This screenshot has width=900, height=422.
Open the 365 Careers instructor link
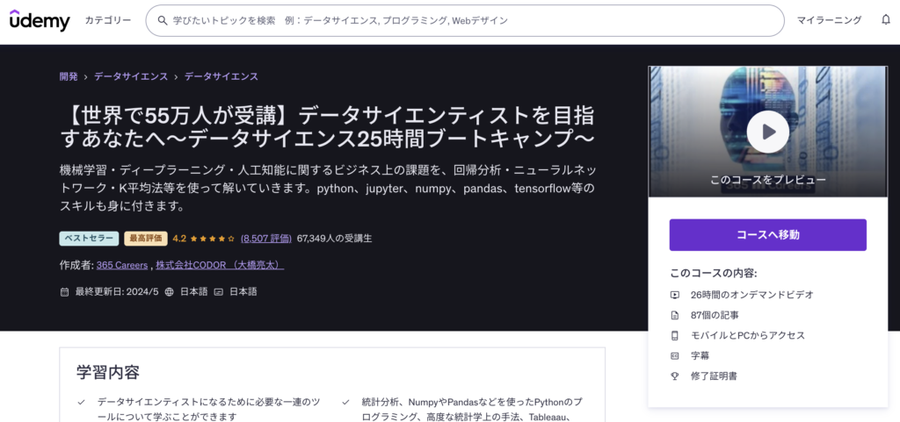(x=121, y=265)
